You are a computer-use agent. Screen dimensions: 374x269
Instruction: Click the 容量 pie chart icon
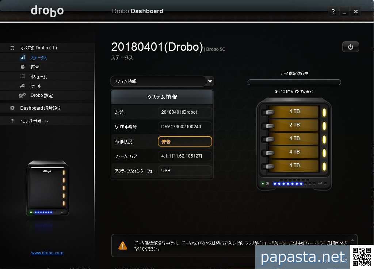pyautogui.click(x=23, y=67)
